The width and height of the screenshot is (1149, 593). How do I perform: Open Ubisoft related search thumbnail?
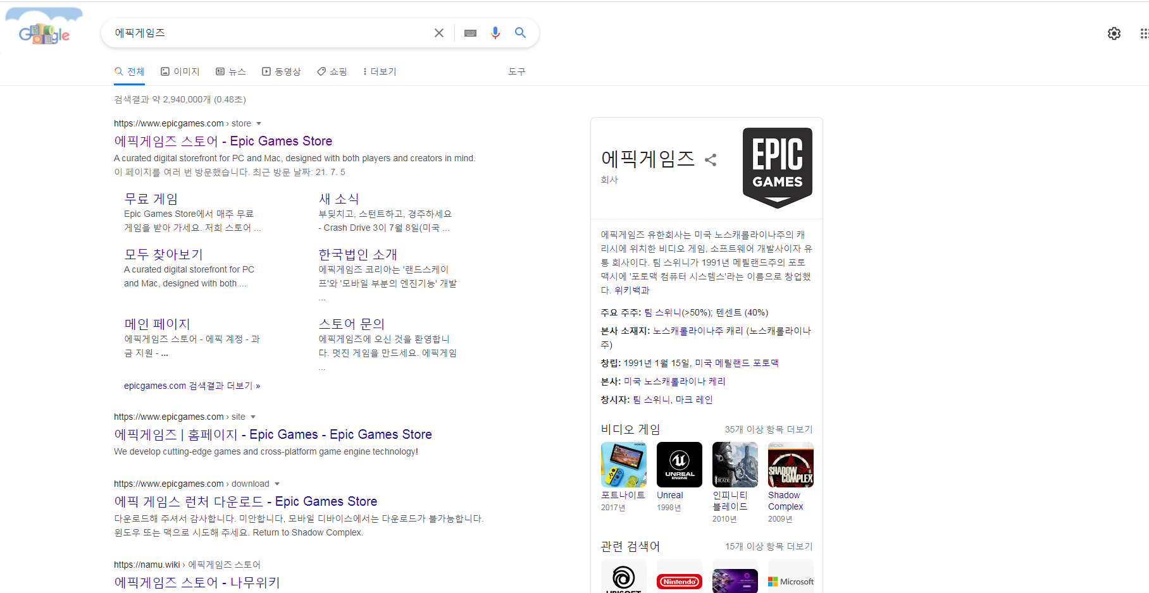tap(624, 577)
